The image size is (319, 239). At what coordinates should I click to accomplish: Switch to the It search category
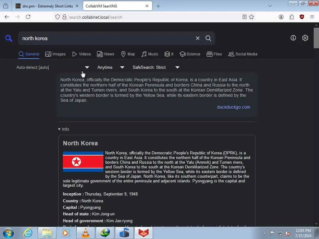pos(169,54)
